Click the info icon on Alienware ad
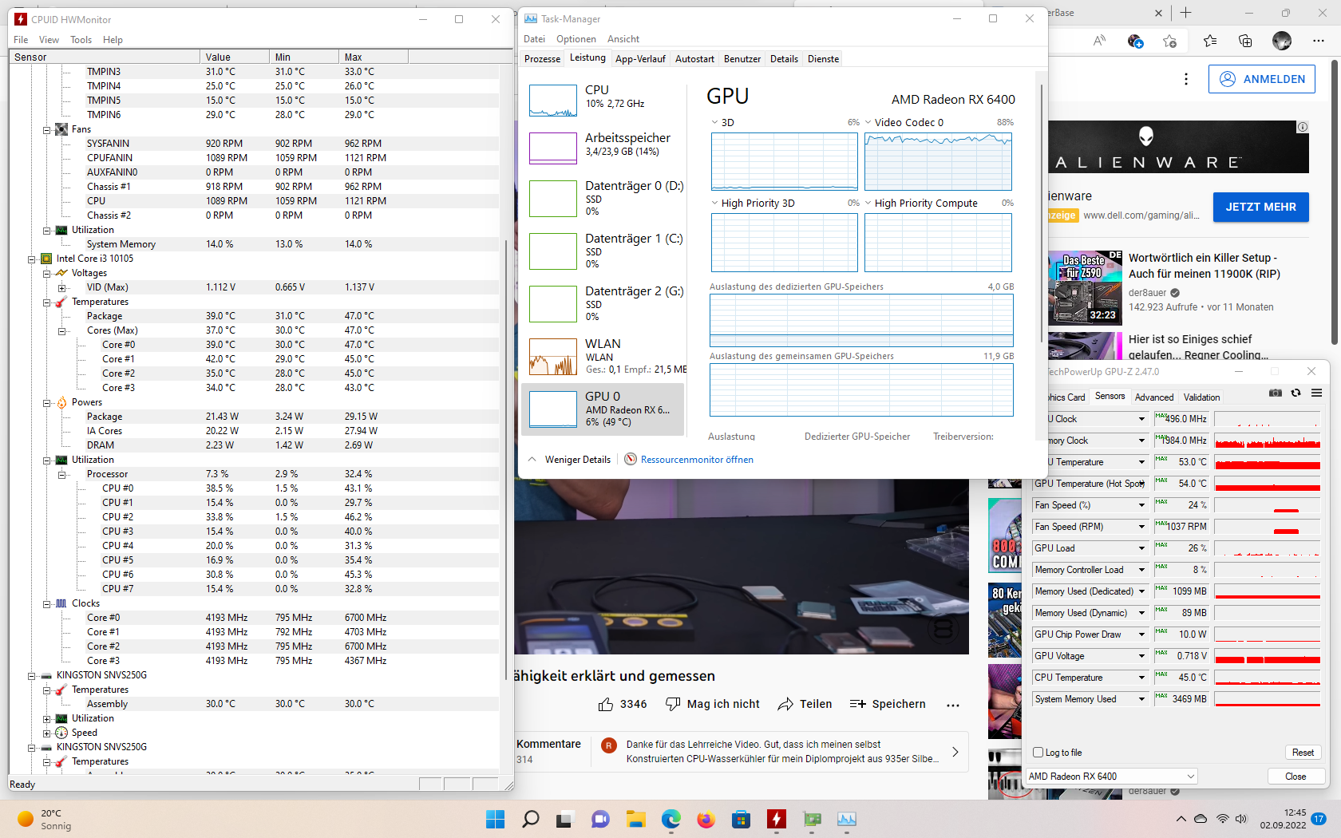The width and height of the screenshot is (1341, 838). (x=1303, y=127)
